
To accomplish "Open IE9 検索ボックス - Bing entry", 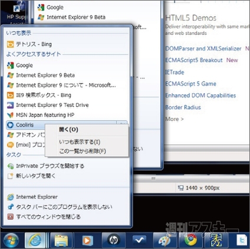I will (67, 95).
